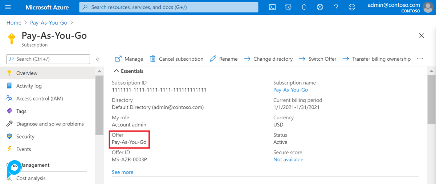This screenshot has height=184, width=436.
Task: Open the notifications bell
Action: (304, 7)
